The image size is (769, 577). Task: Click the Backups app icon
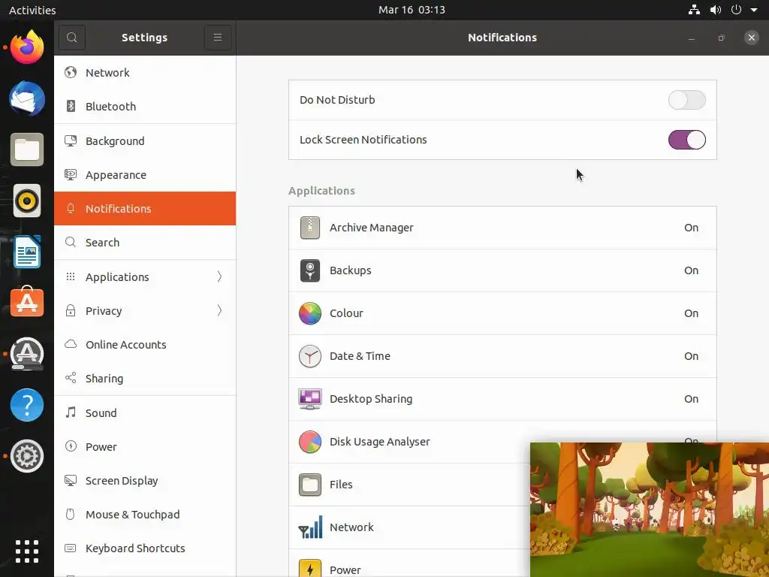[310, 270]
